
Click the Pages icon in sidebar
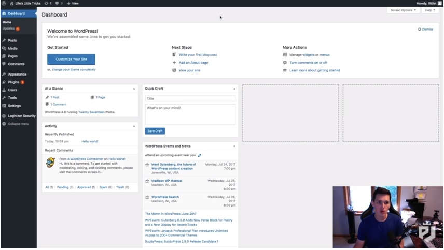[4, 56]
